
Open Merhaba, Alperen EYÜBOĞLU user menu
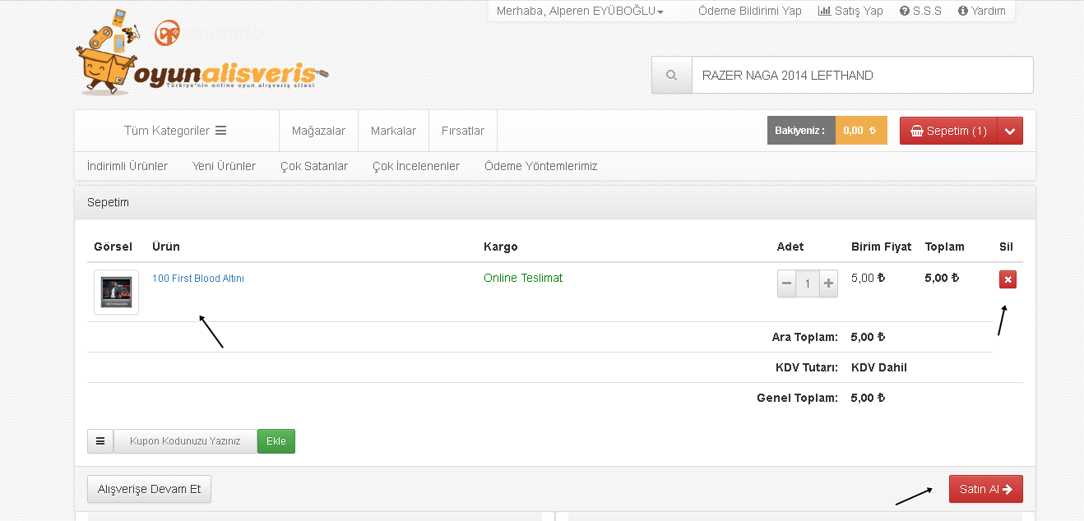pos(580,11)
